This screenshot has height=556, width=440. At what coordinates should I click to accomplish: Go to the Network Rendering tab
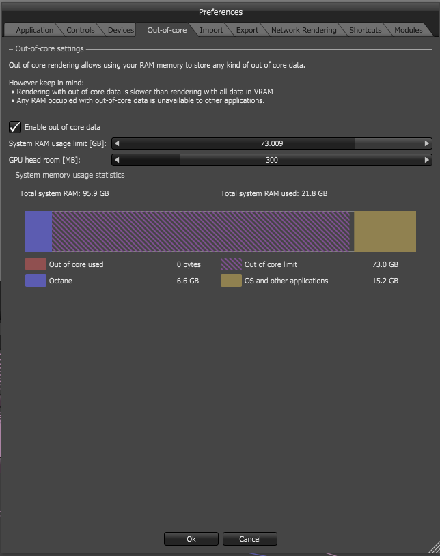point(304,30)
